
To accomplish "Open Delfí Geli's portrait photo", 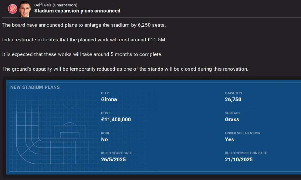I will [x=25, y=9].
